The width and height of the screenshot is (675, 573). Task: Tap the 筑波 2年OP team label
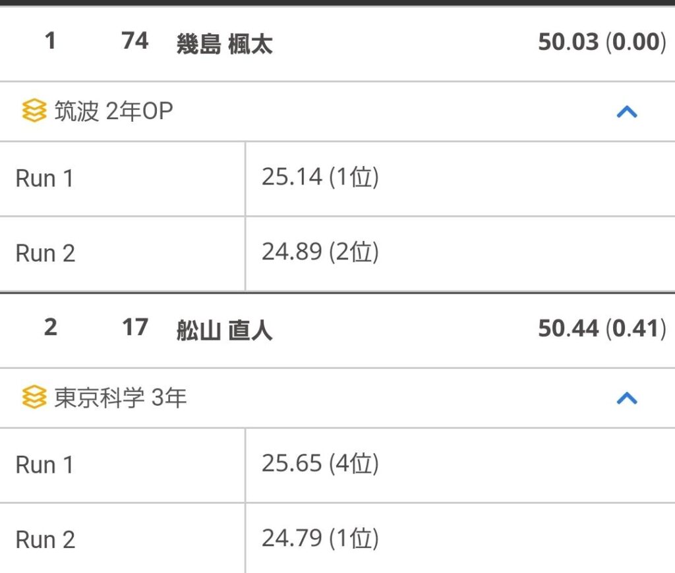click(x=113, y=111)
